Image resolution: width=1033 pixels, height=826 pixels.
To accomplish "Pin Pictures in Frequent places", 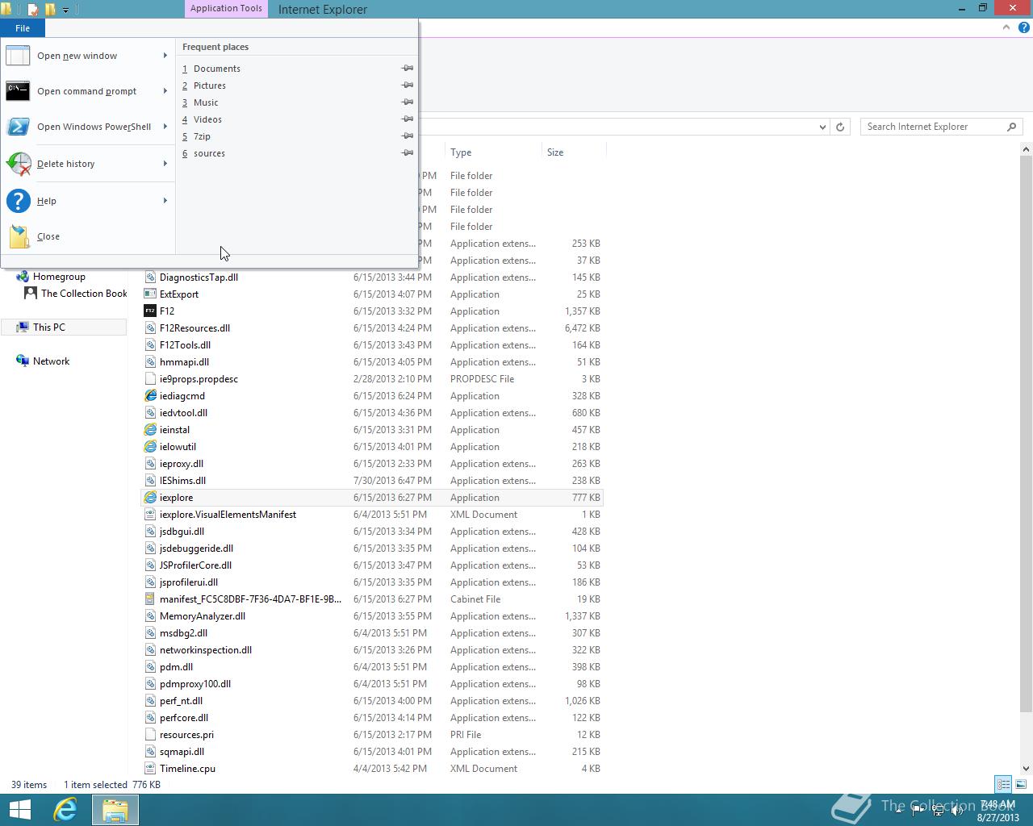I will click(x=408, y=86).
